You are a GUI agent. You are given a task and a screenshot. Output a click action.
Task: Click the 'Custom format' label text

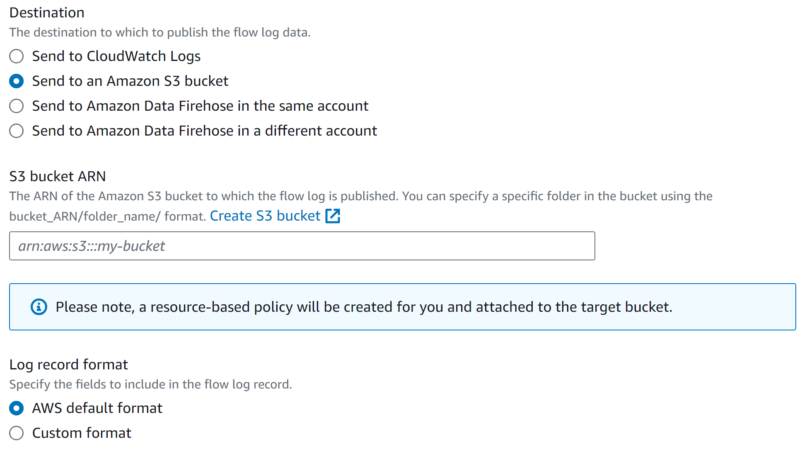coord(82,433)
